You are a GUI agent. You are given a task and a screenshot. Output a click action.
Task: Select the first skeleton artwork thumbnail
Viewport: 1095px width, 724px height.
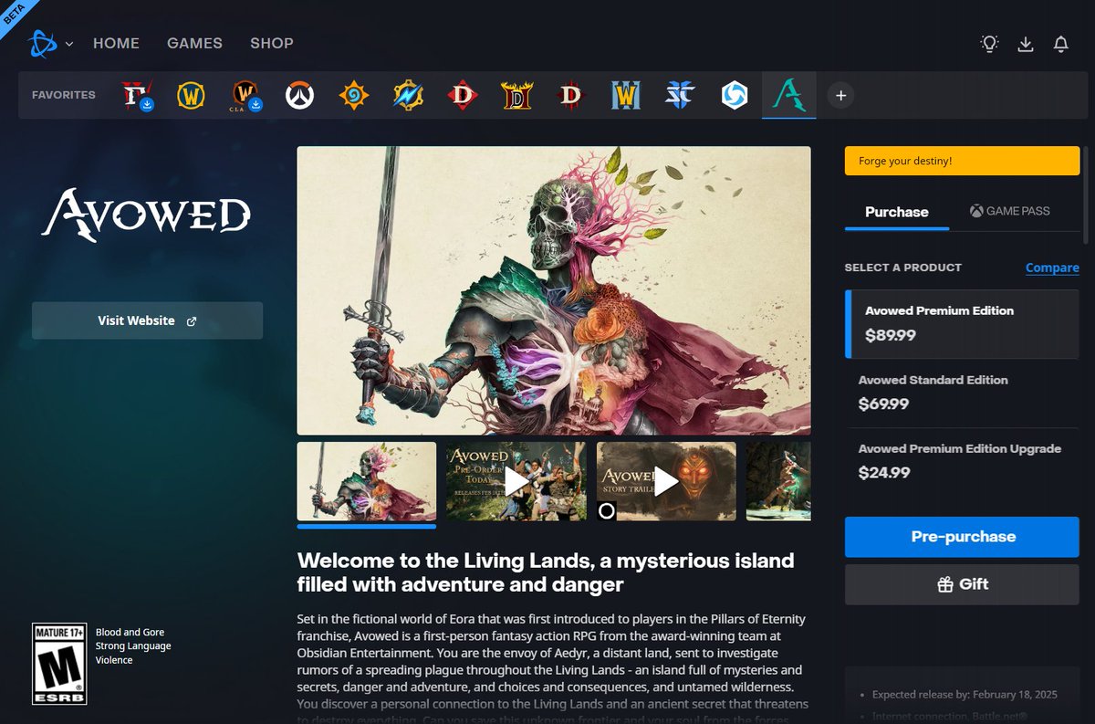(x=367, y=481)
